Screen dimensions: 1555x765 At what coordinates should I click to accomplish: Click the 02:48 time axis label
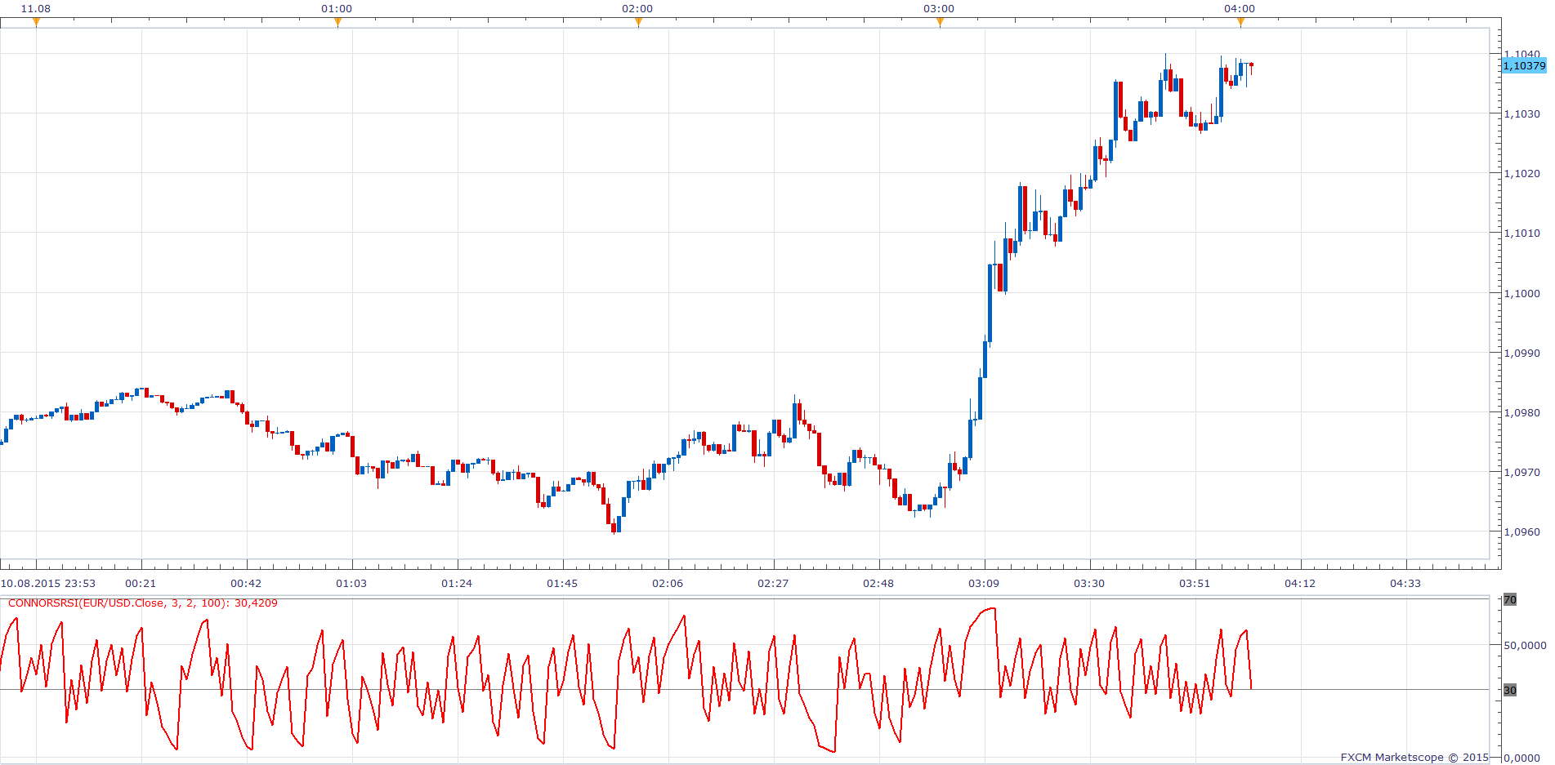point(878,583)
